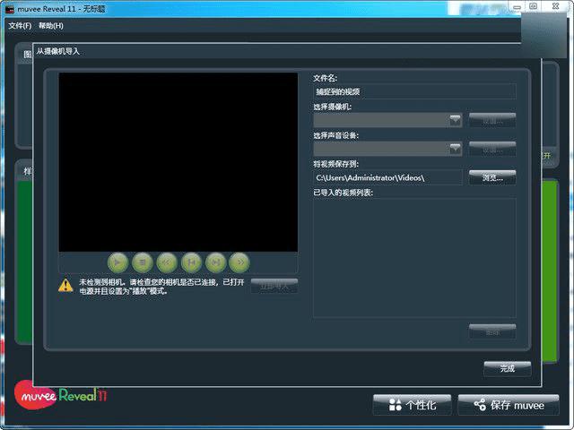Close the muvee Reveal window

coord(555,6)
